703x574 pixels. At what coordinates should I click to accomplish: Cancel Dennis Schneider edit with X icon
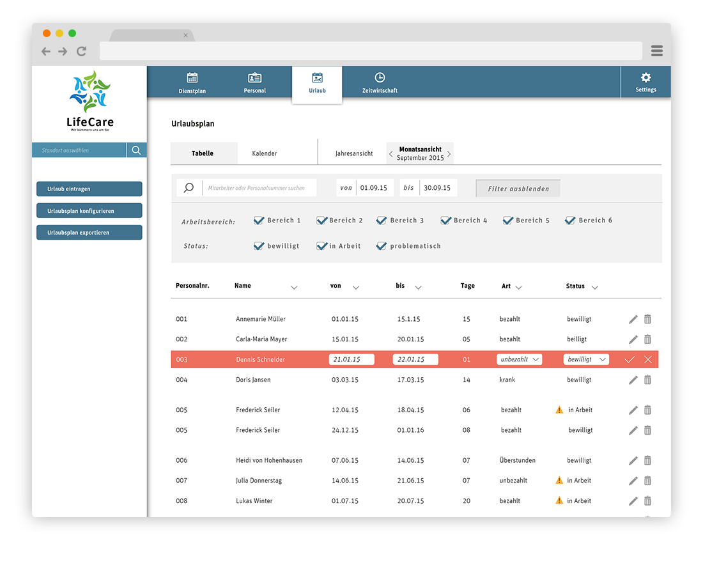(x=648, y=360)
